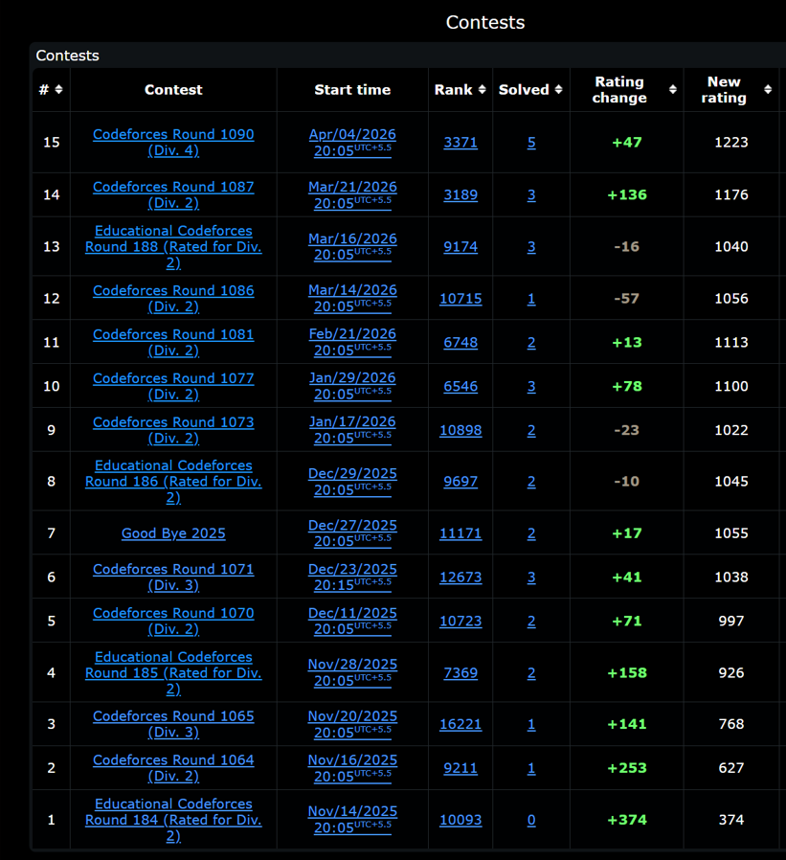The image size is (786, 860).
Task: Select the +253 rating change cell
Action: (626, 768)
